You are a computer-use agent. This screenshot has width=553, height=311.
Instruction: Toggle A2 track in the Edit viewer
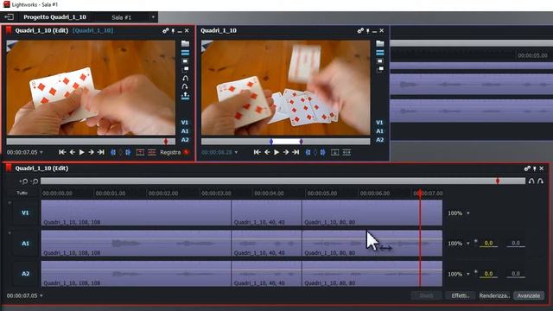pos(185,140)
